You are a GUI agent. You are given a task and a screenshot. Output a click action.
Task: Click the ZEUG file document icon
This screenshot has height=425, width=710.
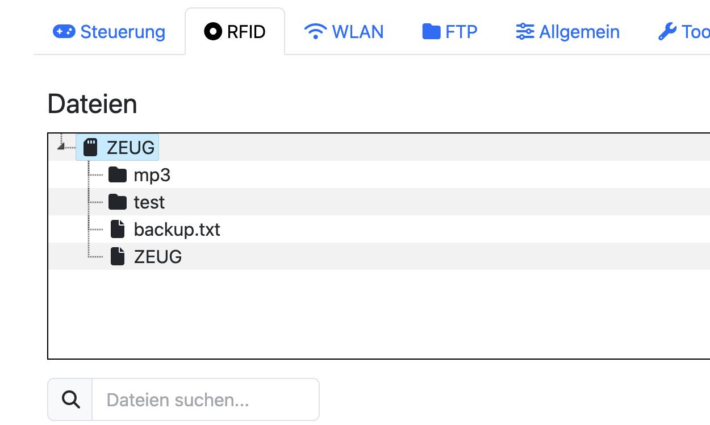[118, 257]
